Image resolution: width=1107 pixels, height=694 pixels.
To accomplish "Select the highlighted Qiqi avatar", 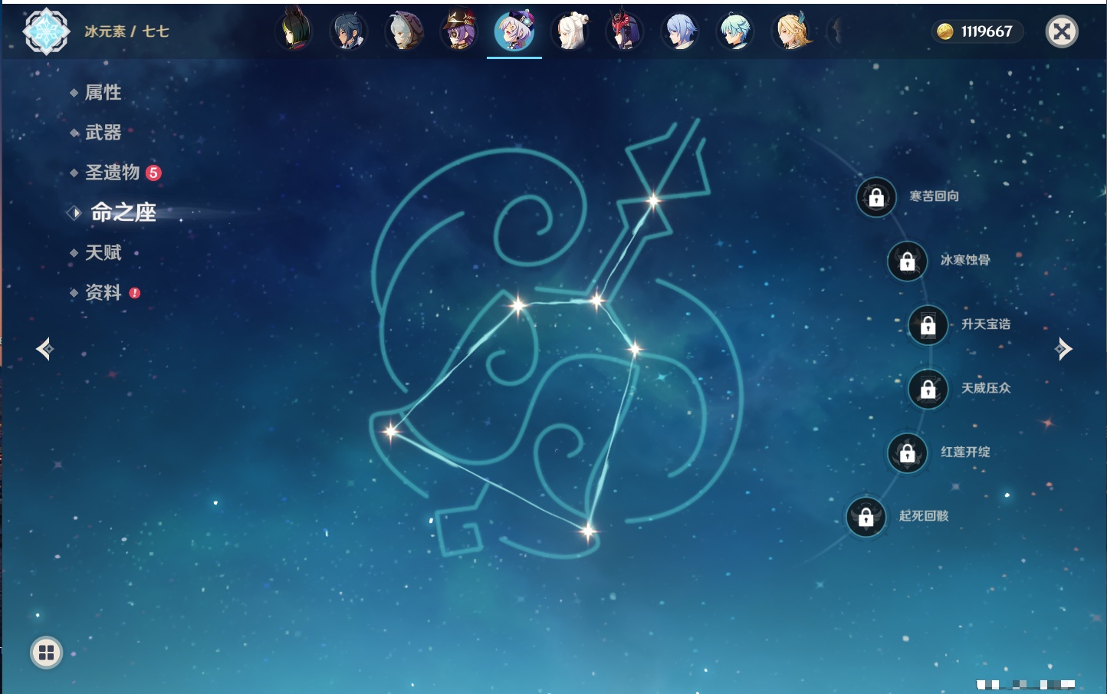I will coord(514,31).
